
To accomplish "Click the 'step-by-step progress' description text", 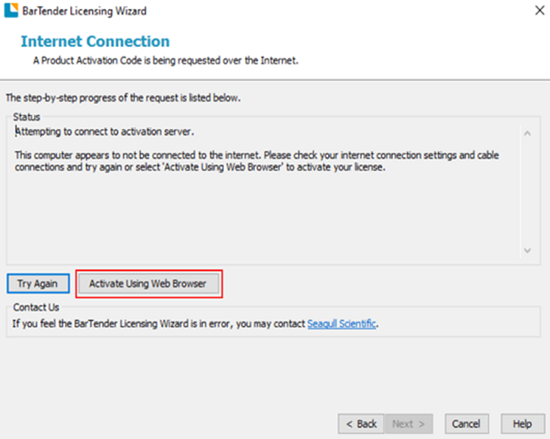I will [123, 98].
